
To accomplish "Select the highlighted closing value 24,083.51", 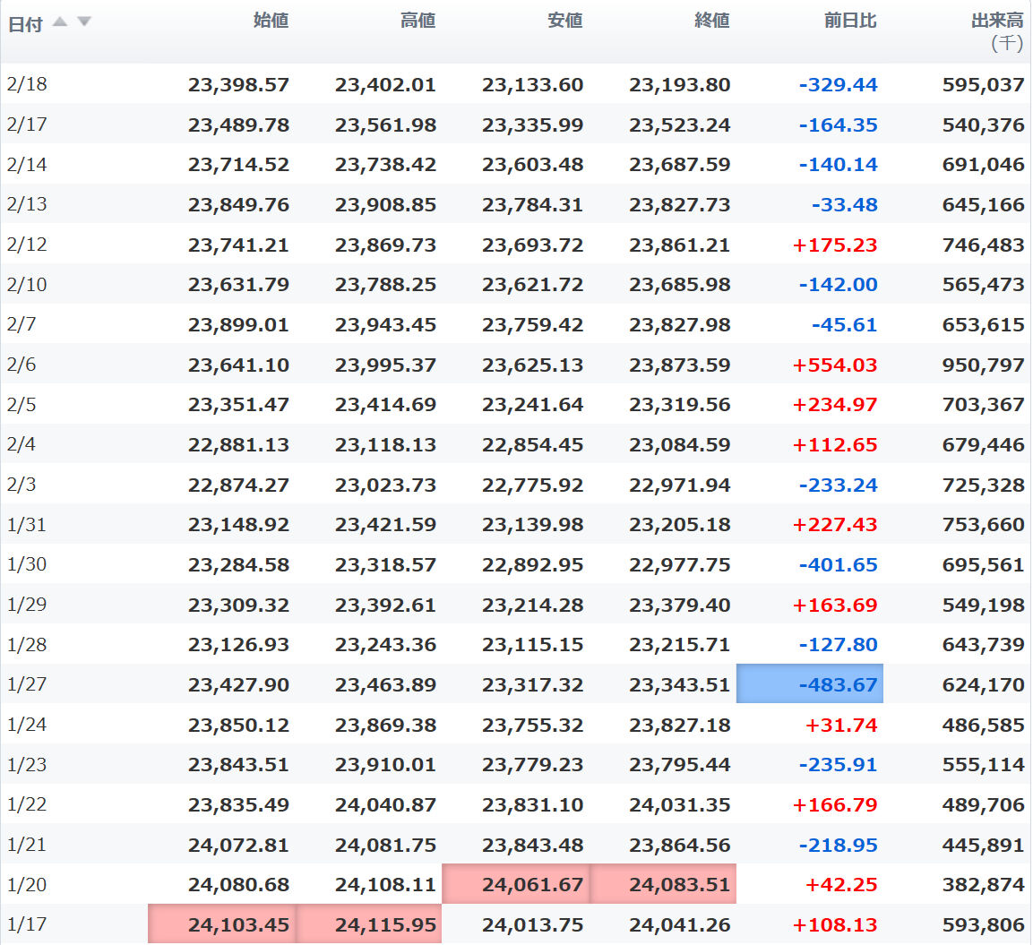I will [663, 885].
